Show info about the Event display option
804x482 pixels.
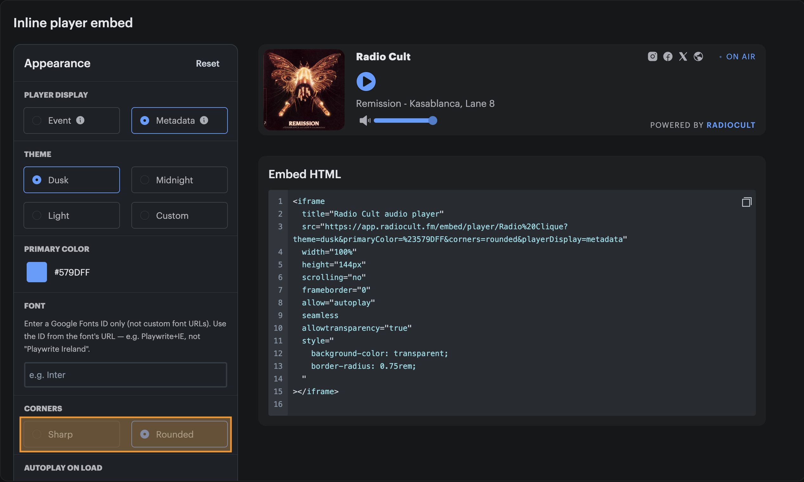pyautogui.click(x=80, y=120)
